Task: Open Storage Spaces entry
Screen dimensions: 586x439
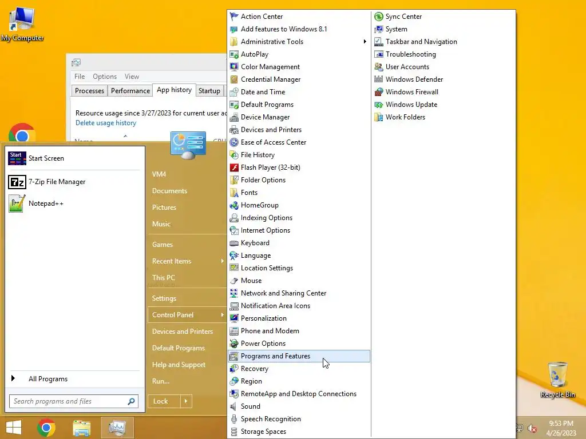Action: click(263, 432)
